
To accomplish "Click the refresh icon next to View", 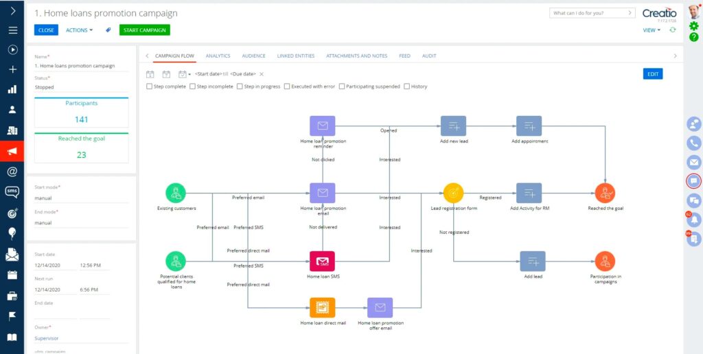I will pyautogui.click(x=672, y=30).
